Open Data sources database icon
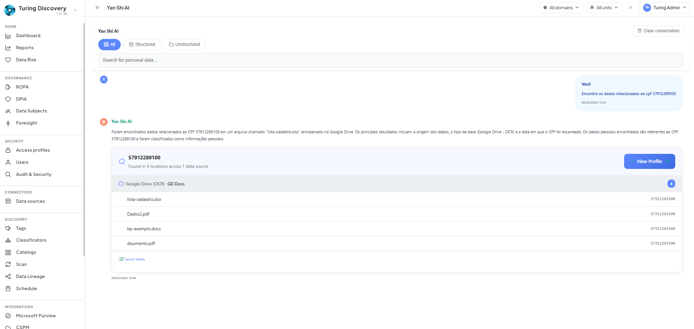This screenshot has width=694, height=329. click(8, 201)
